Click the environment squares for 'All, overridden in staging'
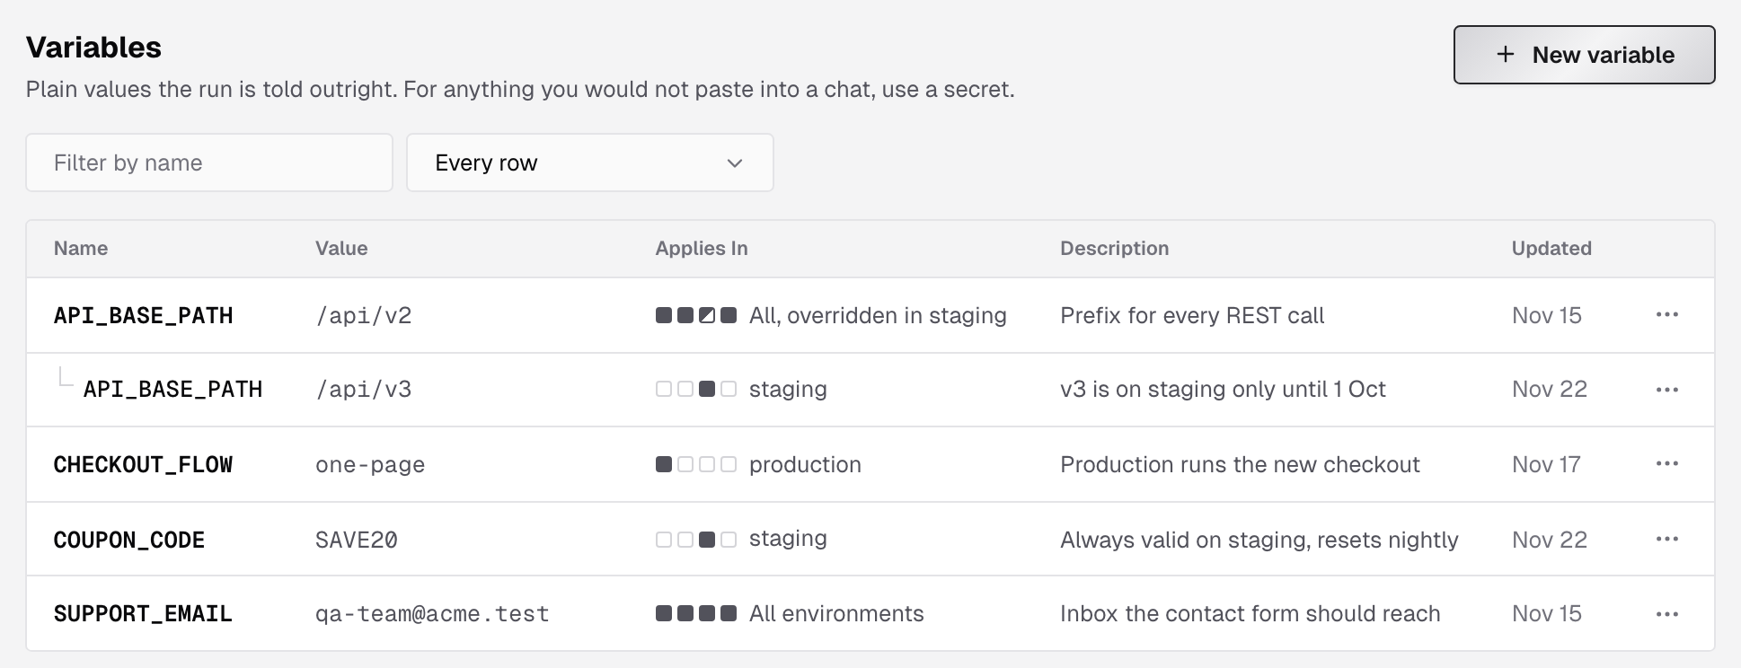The width and height of the screenshot is (1741, 668). pyautogui.click(x=696, y=315)
